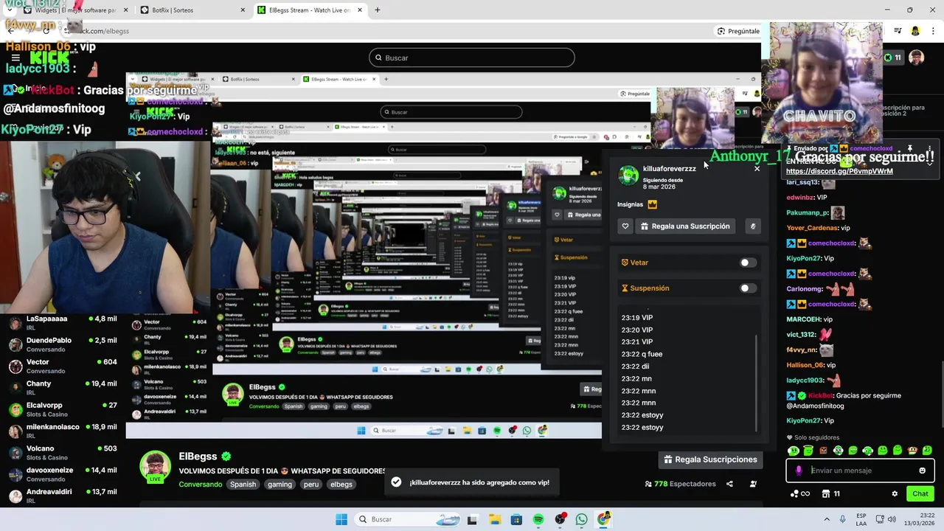Open Vector channel in sidebar
The image size is (944, 531).
[x=63, y=366]
